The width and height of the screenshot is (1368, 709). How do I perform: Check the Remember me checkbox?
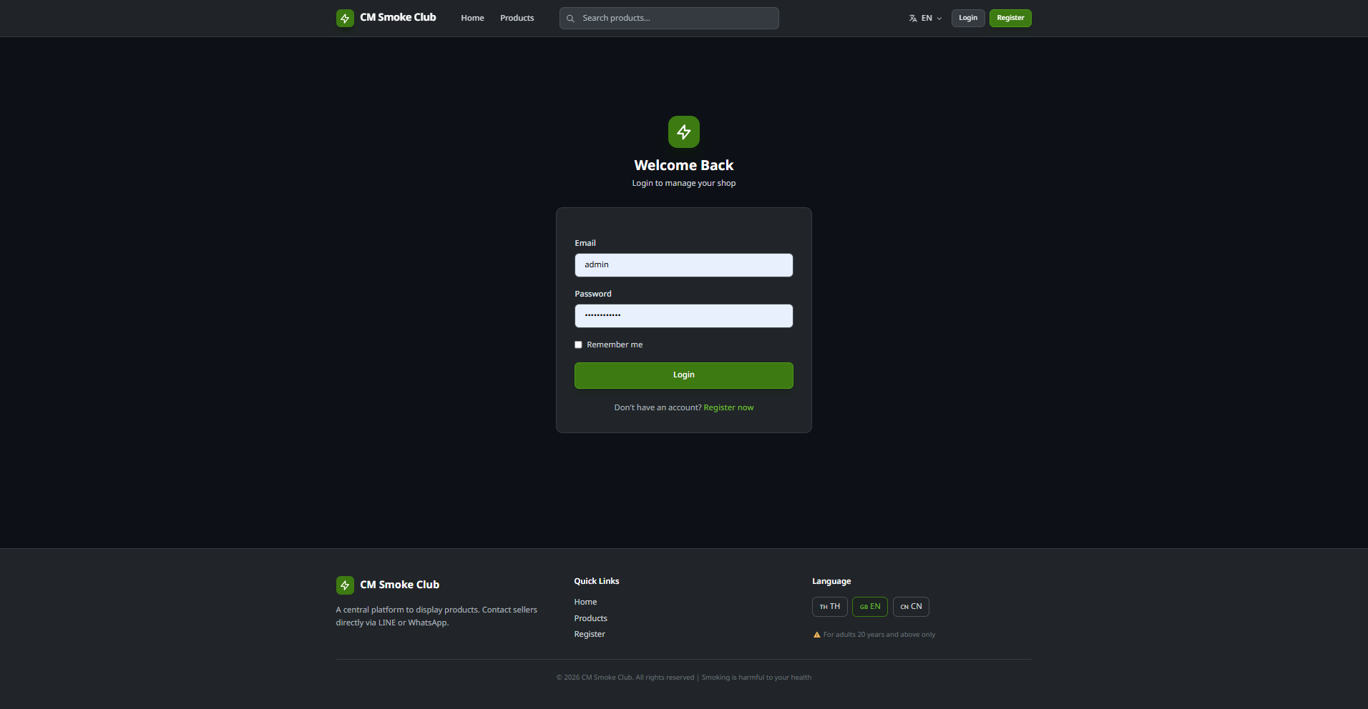click(x=578, y=344)
